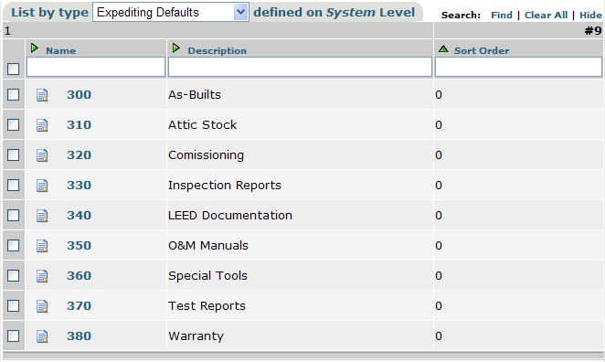Image resolution: width=605 pixels, height=362 pixels.
Task: Open item 370
Action: coord(80,305)
